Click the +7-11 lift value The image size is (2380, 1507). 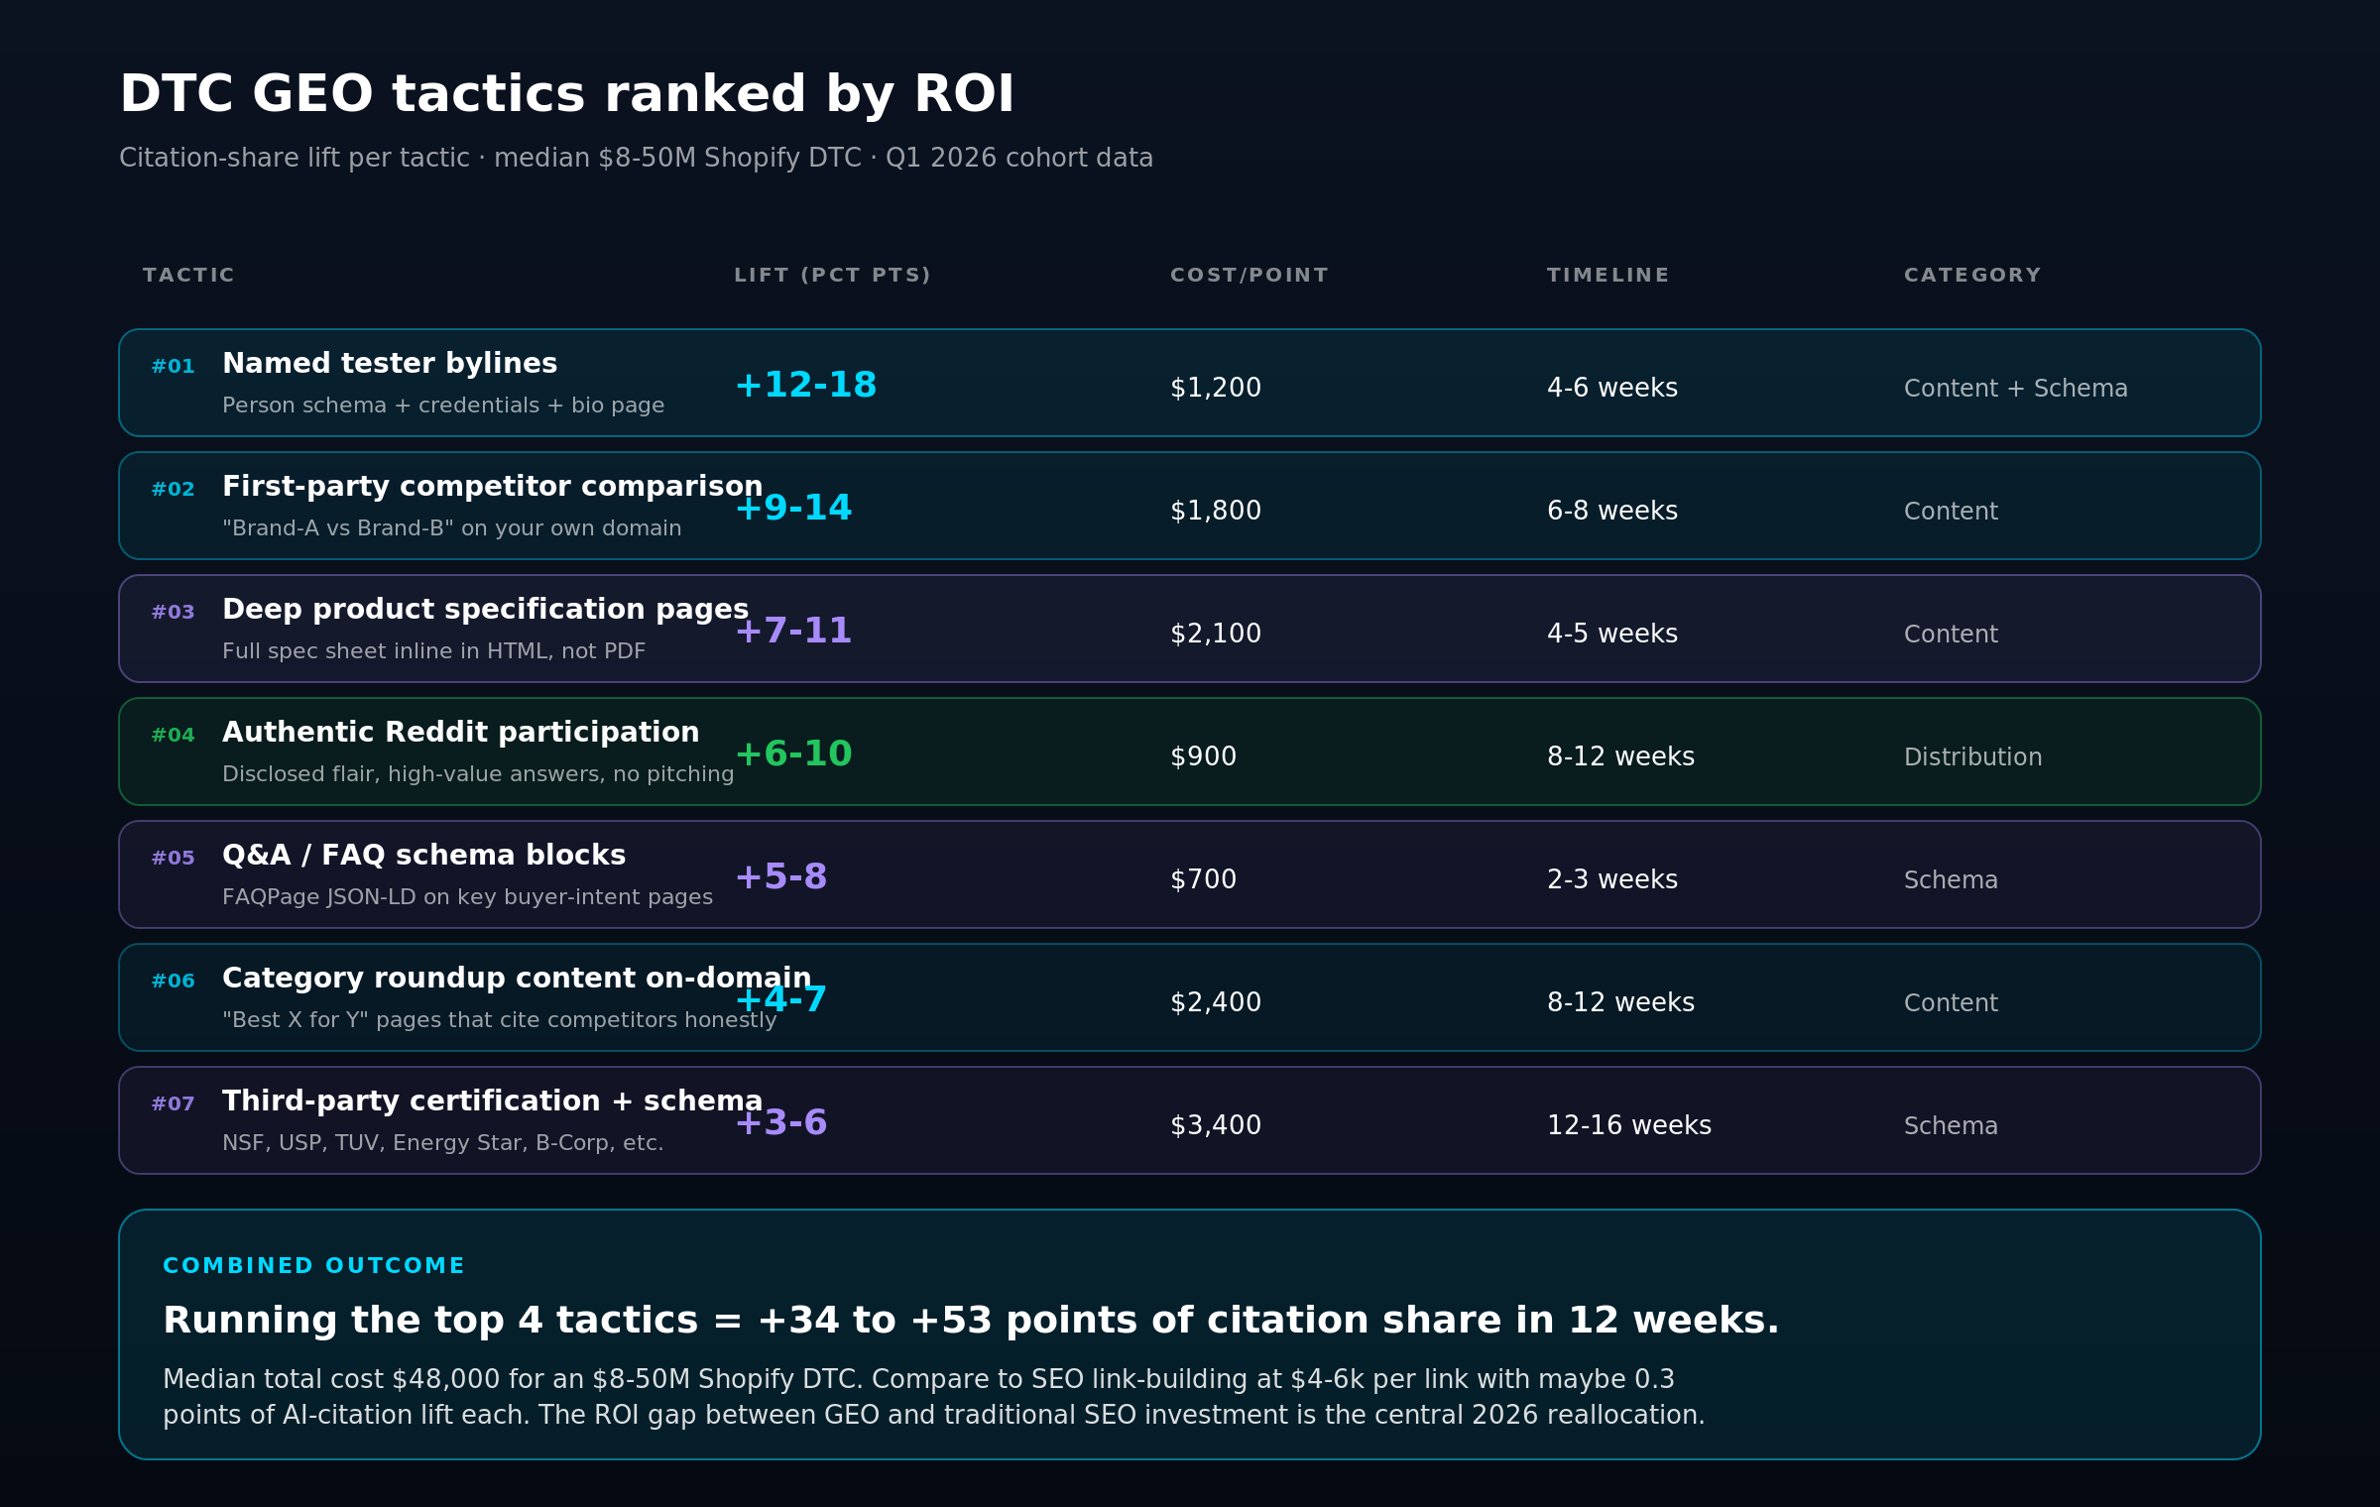click(793, 631)
